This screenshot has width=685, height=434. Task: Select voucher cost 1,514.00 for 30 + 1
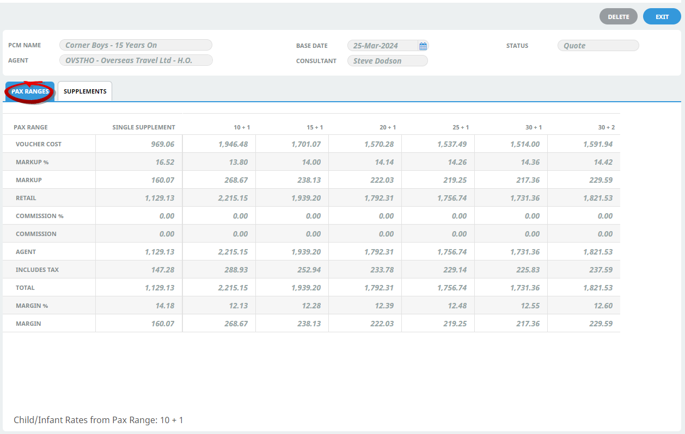pyautogui.click(x=525, y=144)
